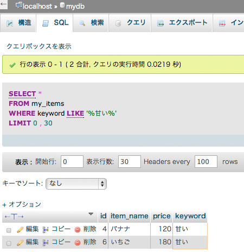Click red delete icon for いちご row

78,243
